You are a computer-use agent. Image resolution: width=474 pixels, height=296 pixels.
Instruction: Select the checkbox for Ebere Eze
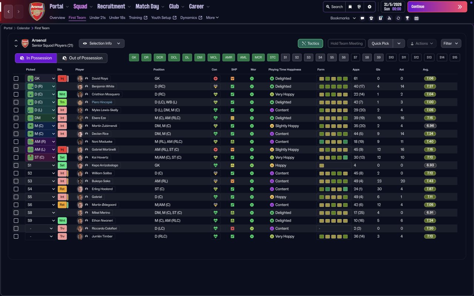point(16,118)
